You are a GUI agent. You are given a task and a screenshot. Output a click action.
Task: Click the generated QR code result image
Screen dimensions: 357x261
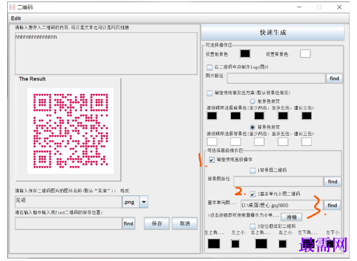pyautogui.click(x=71, y=131)
